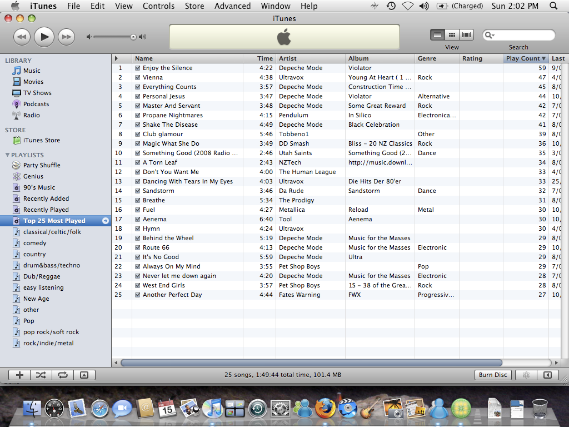Viewport: 569px width, 427px height.
Task: Open the View menu
Action: tap(124, 6)
